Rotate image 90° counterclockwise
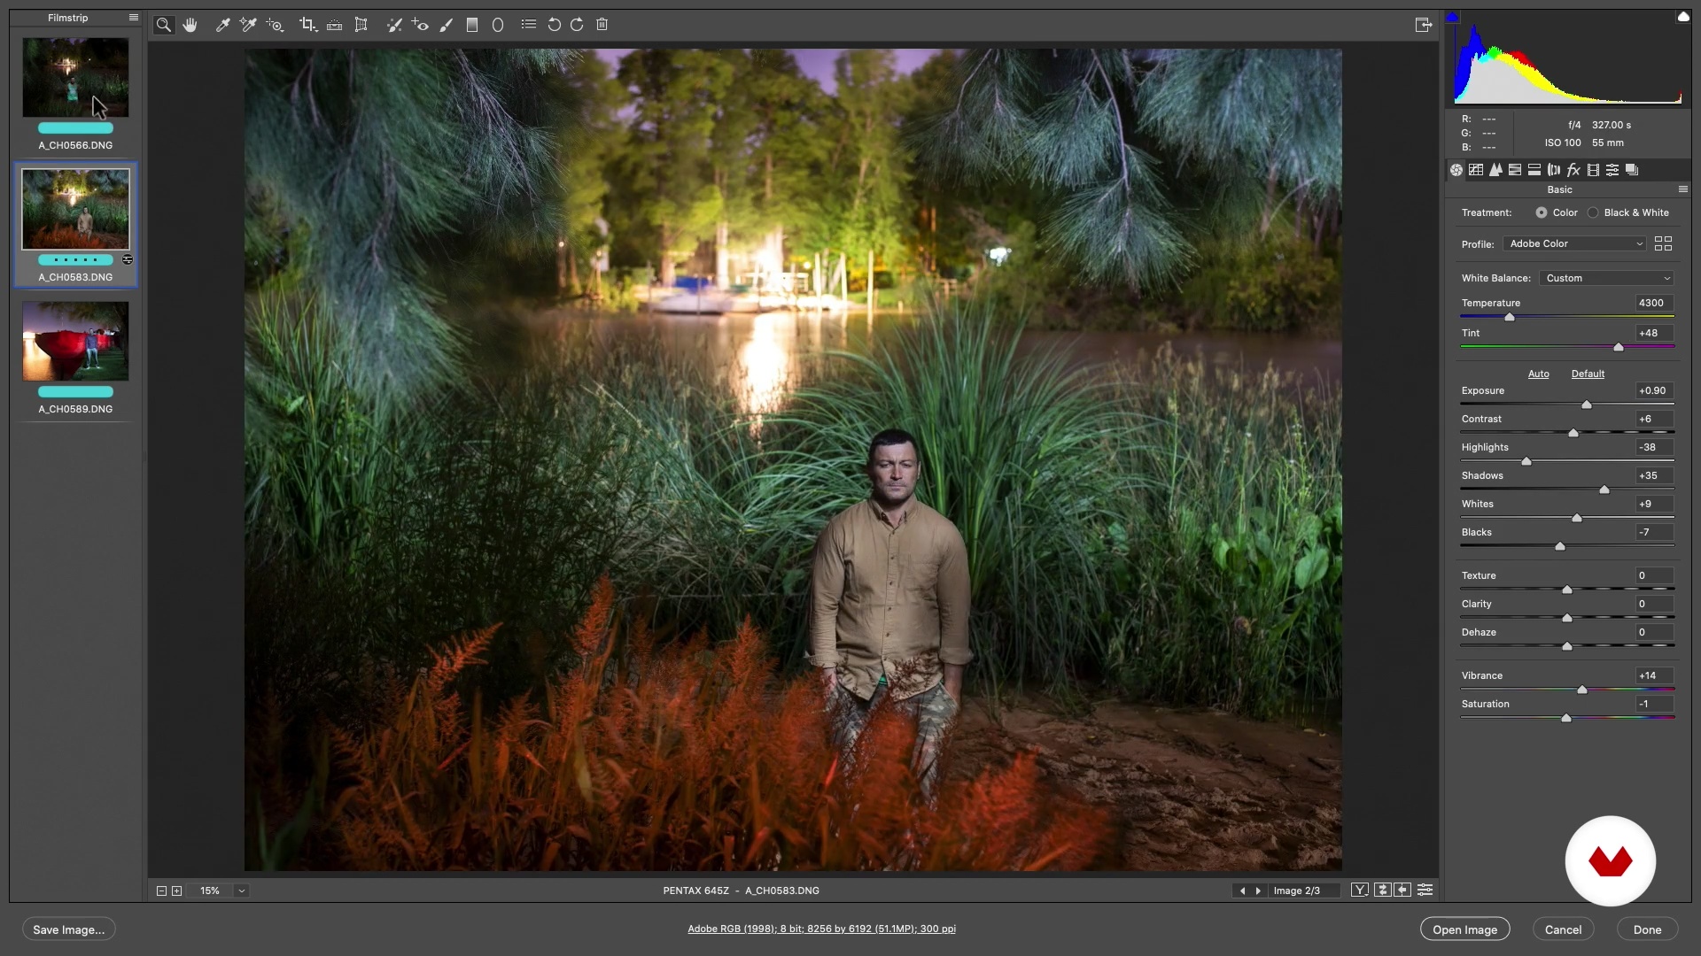 click(554, 25)
